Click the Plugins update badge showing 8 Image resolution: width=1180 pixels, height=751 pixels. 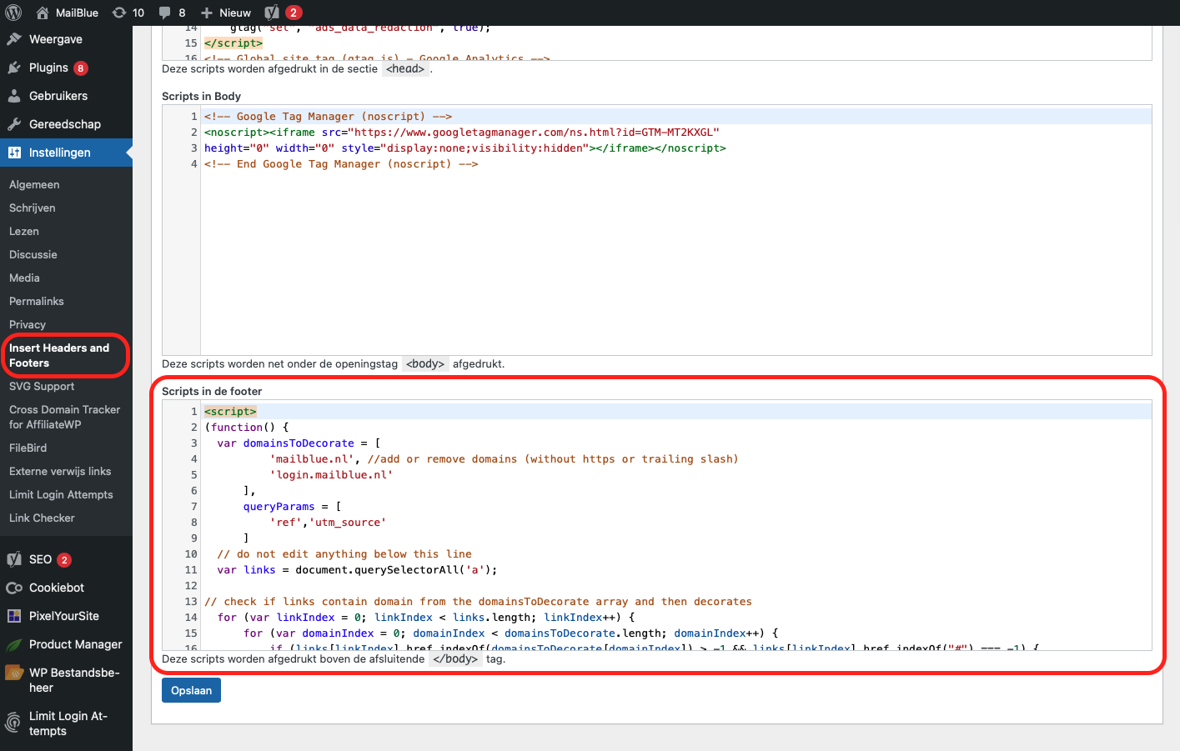pyautogui.click(x=81, y=68)
